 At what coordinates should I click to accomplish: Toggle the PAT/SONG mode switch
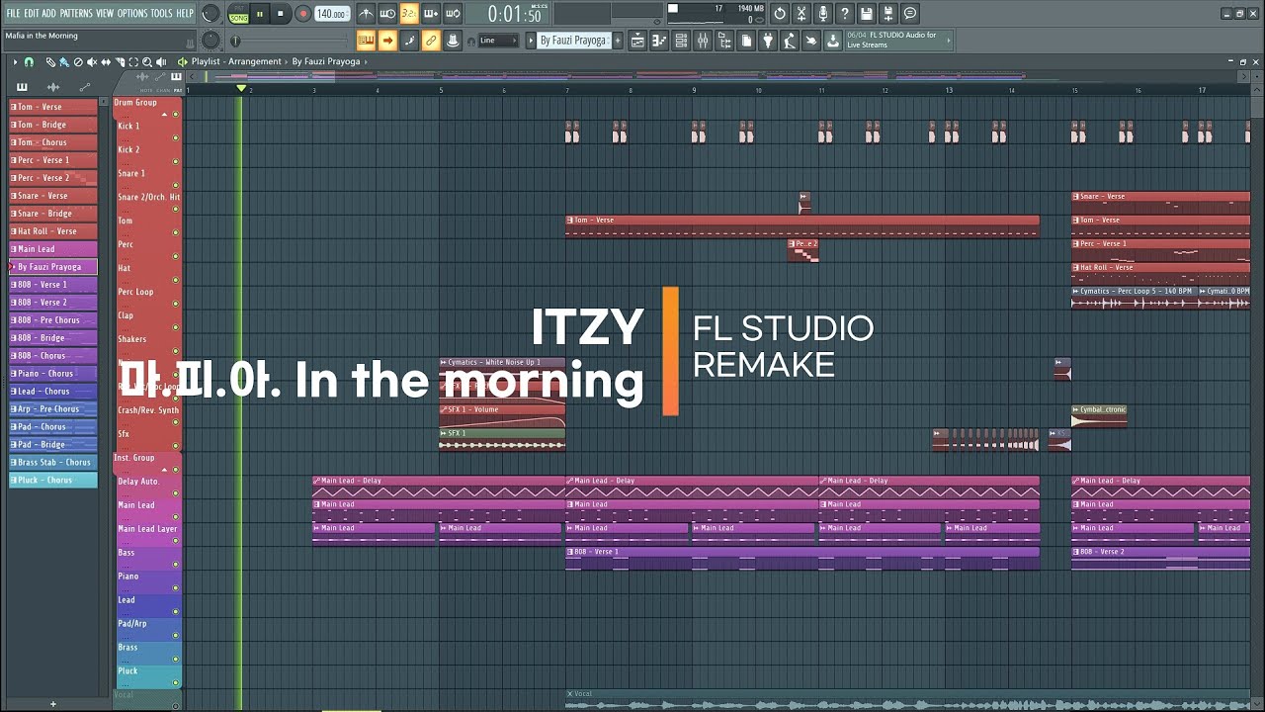238,14
